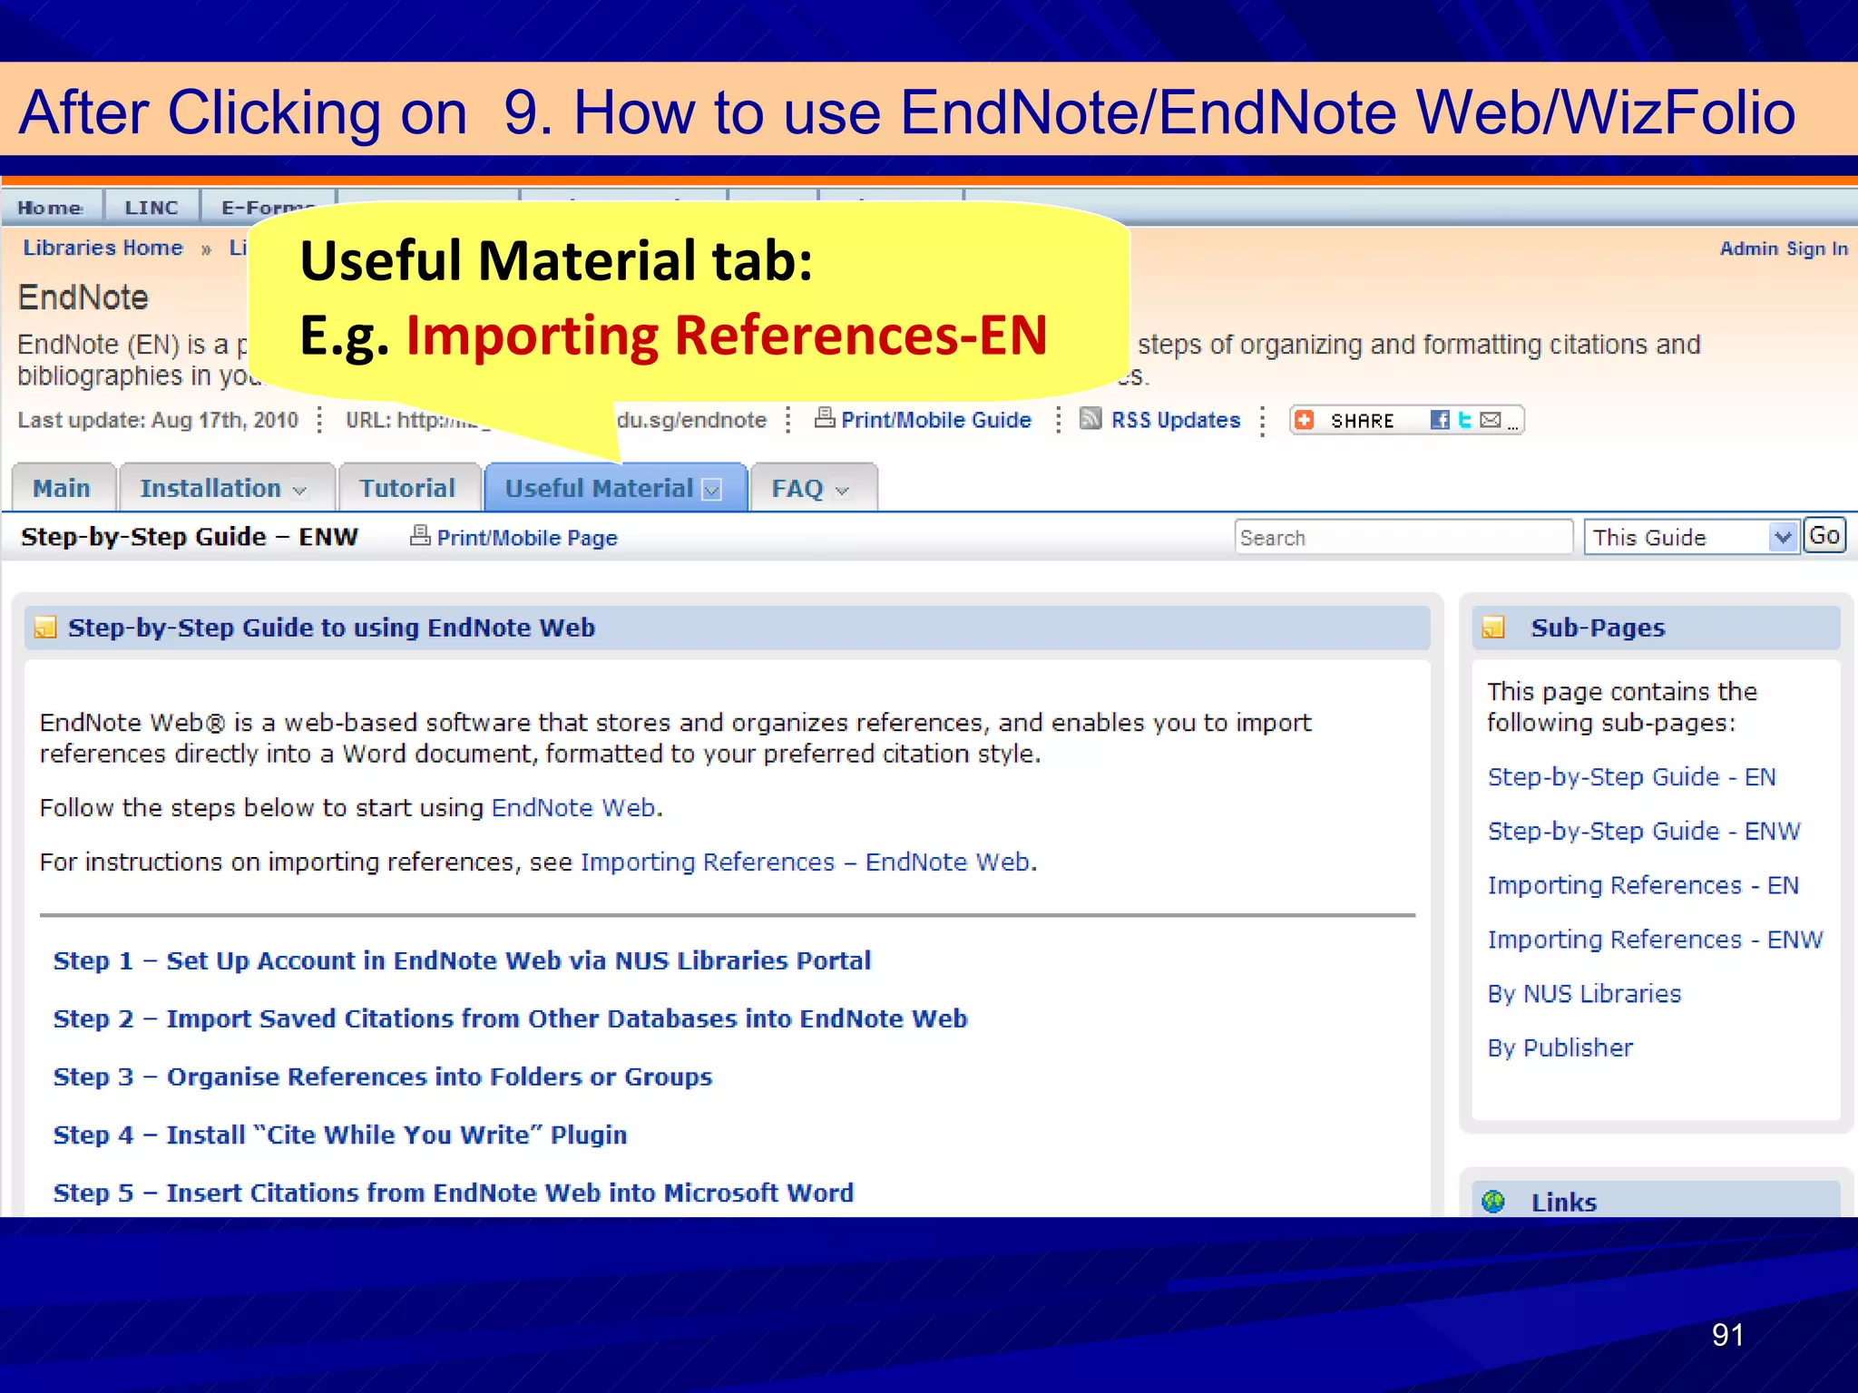The height and width of the screenshot is (1393, 1858).
Task: Click the Admin Sign In link
Action: (1784, 248)
